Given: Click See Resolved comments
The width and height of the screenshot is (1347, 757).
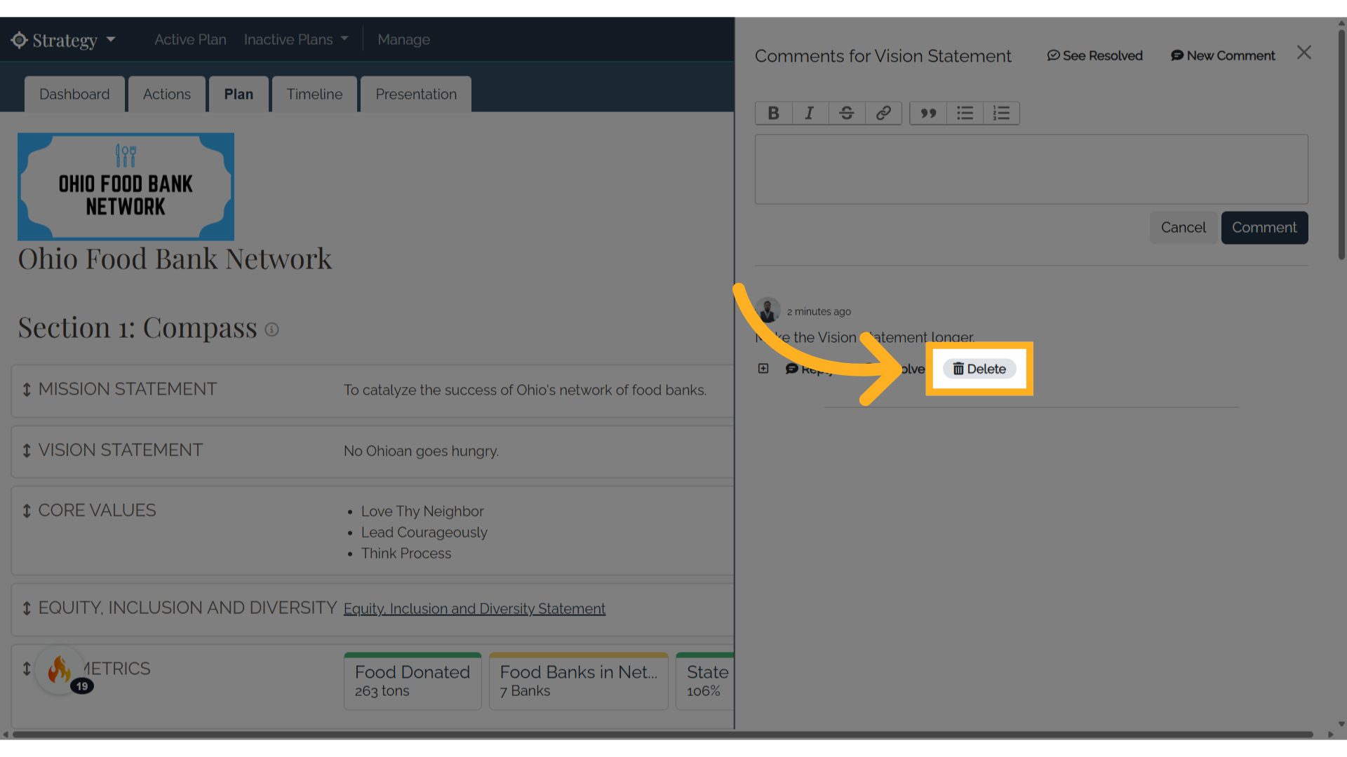Looking at the screenshot, I should [x=1094, y=55].
